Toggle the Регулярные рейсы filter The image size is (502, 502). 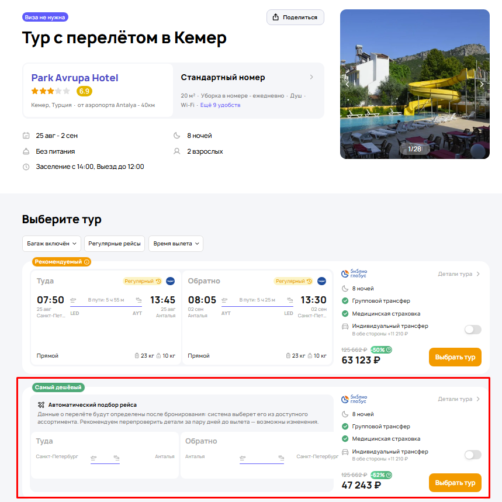(x=115, y=244)
